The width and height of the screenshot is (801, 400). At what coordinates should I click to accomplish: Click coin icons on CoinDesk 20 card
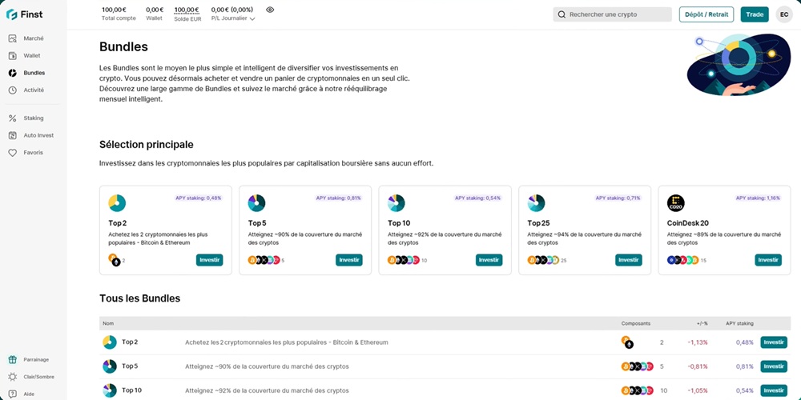tap(683, 260)
